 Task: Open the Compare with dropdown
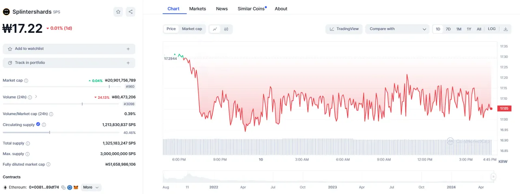pos(397,29)
